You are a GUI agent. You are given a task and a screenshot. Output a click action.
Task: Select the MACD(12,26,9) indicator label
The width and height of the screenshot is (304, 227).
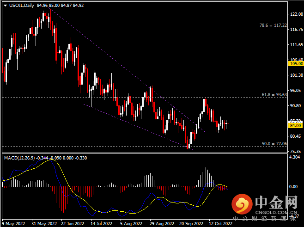[x=19, y=158]
